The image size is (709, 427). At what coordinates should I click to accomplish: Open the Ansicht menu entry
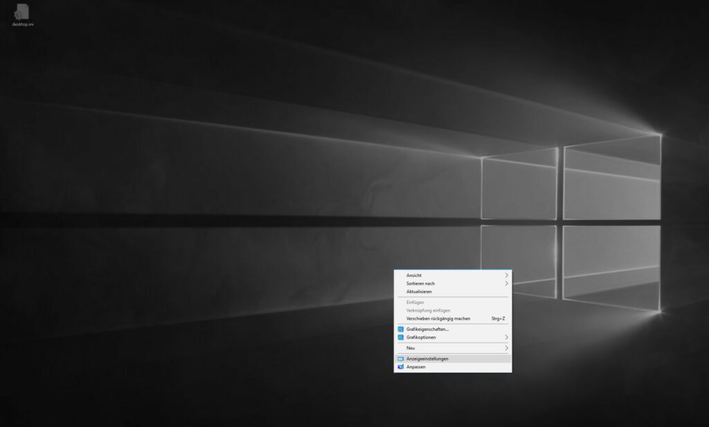click(453, 275)
